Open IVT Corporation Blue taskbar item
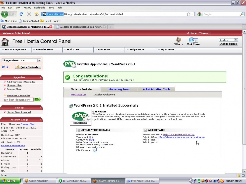This screenshot has width=246, height=184. (74, 181)
